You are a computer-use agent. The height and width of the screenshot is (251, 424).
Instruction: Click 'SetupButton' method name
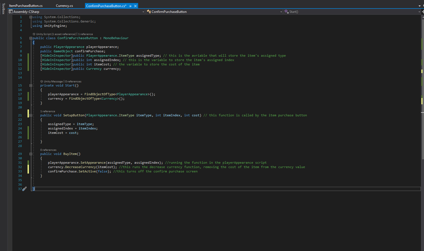coord(74,115)
